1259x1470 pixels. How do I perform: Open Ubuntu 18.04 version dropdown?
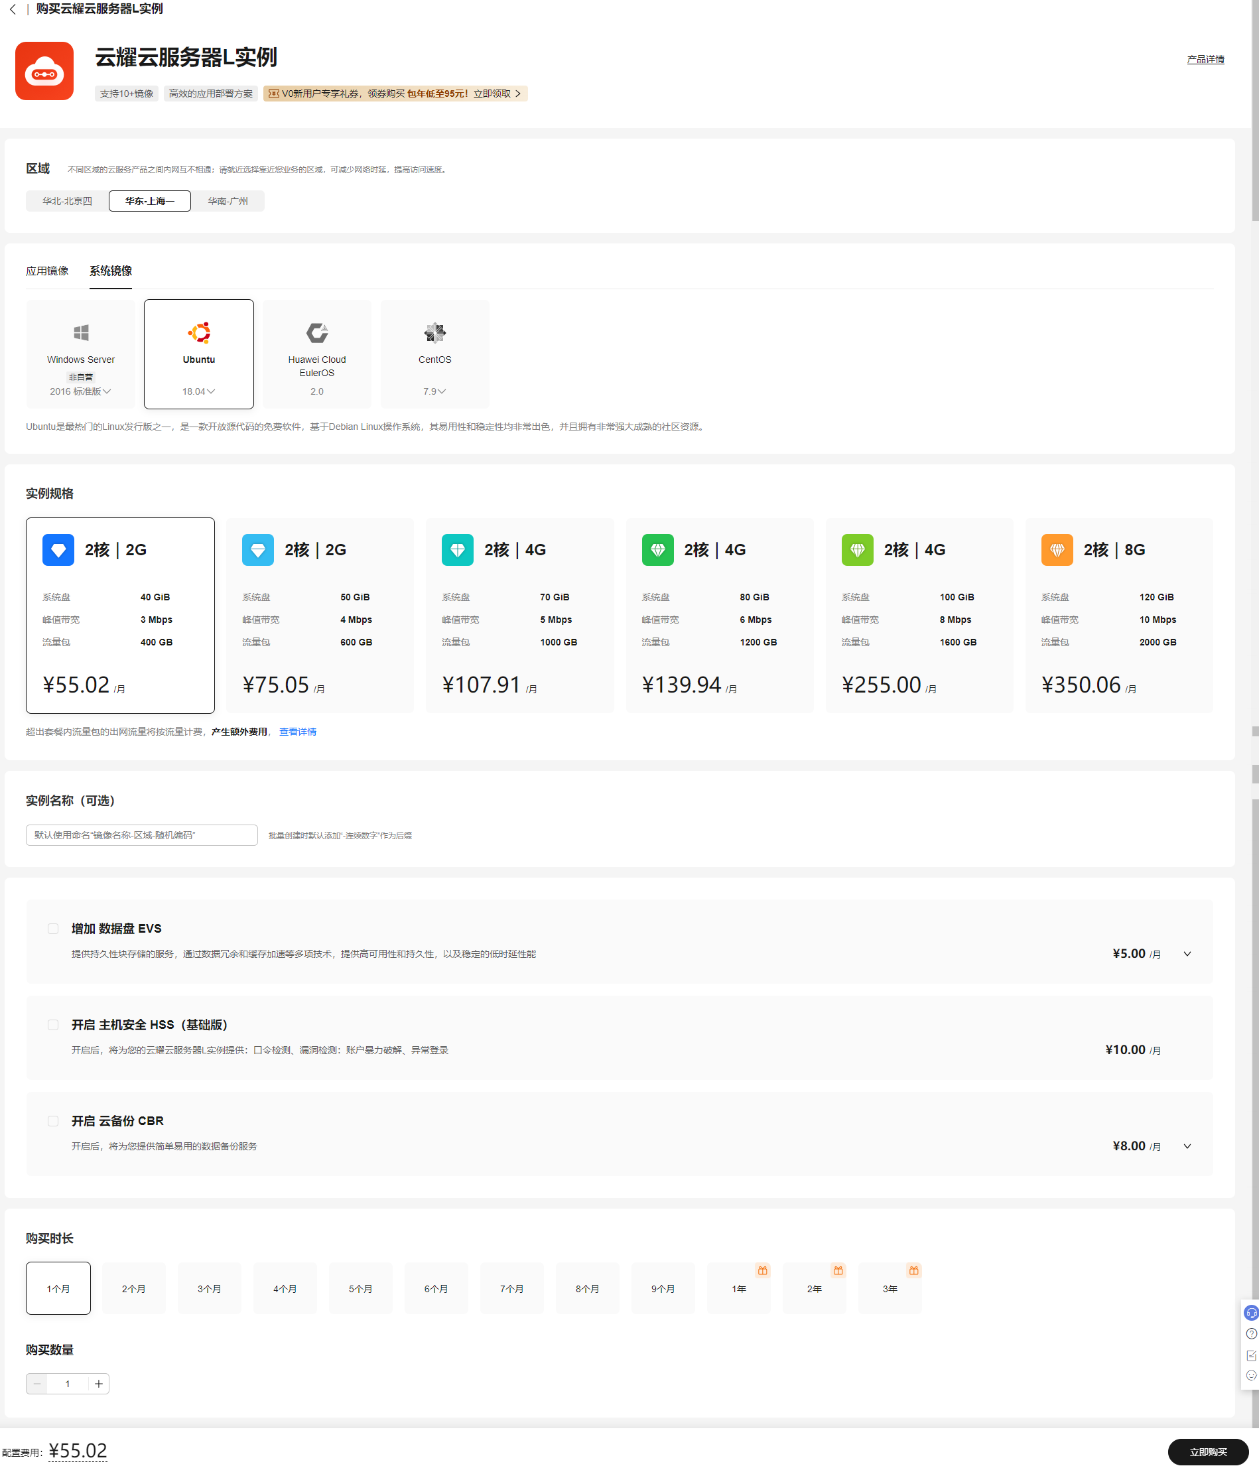click(198, 391)
